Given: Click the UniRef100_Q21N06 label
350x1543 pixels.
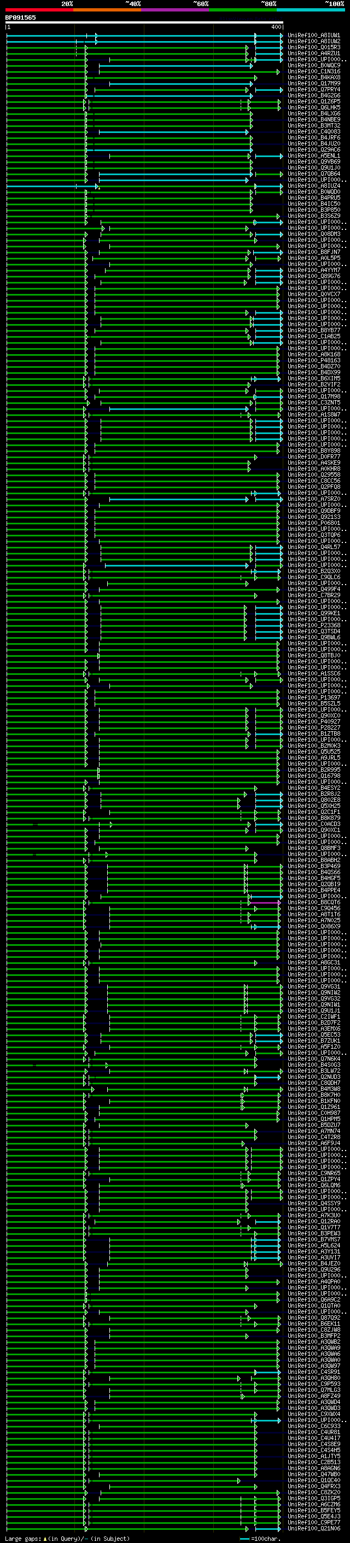Looking at the screenshot, I should [x=313, y=1528].
